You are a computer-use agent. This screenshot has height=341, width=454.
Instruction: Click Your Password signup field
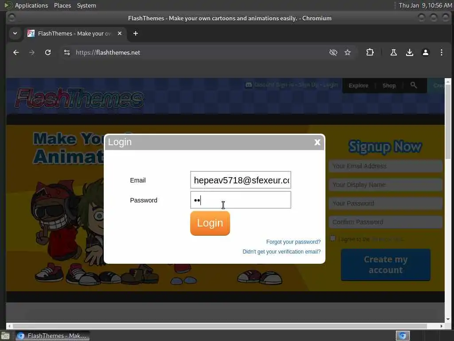click(385, 203)
